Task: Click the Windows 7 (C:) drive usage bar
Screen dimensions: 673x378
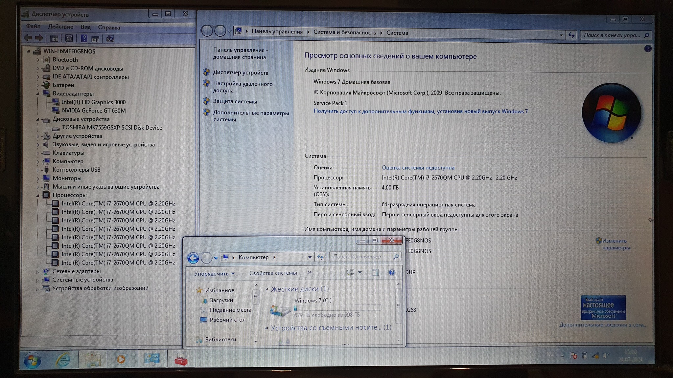Action: 337,308
